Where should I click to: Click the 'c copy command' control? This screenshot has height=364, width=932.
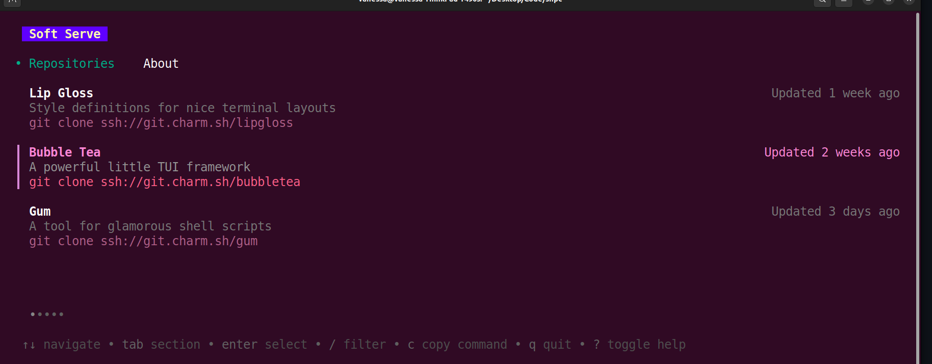[458, 344]
